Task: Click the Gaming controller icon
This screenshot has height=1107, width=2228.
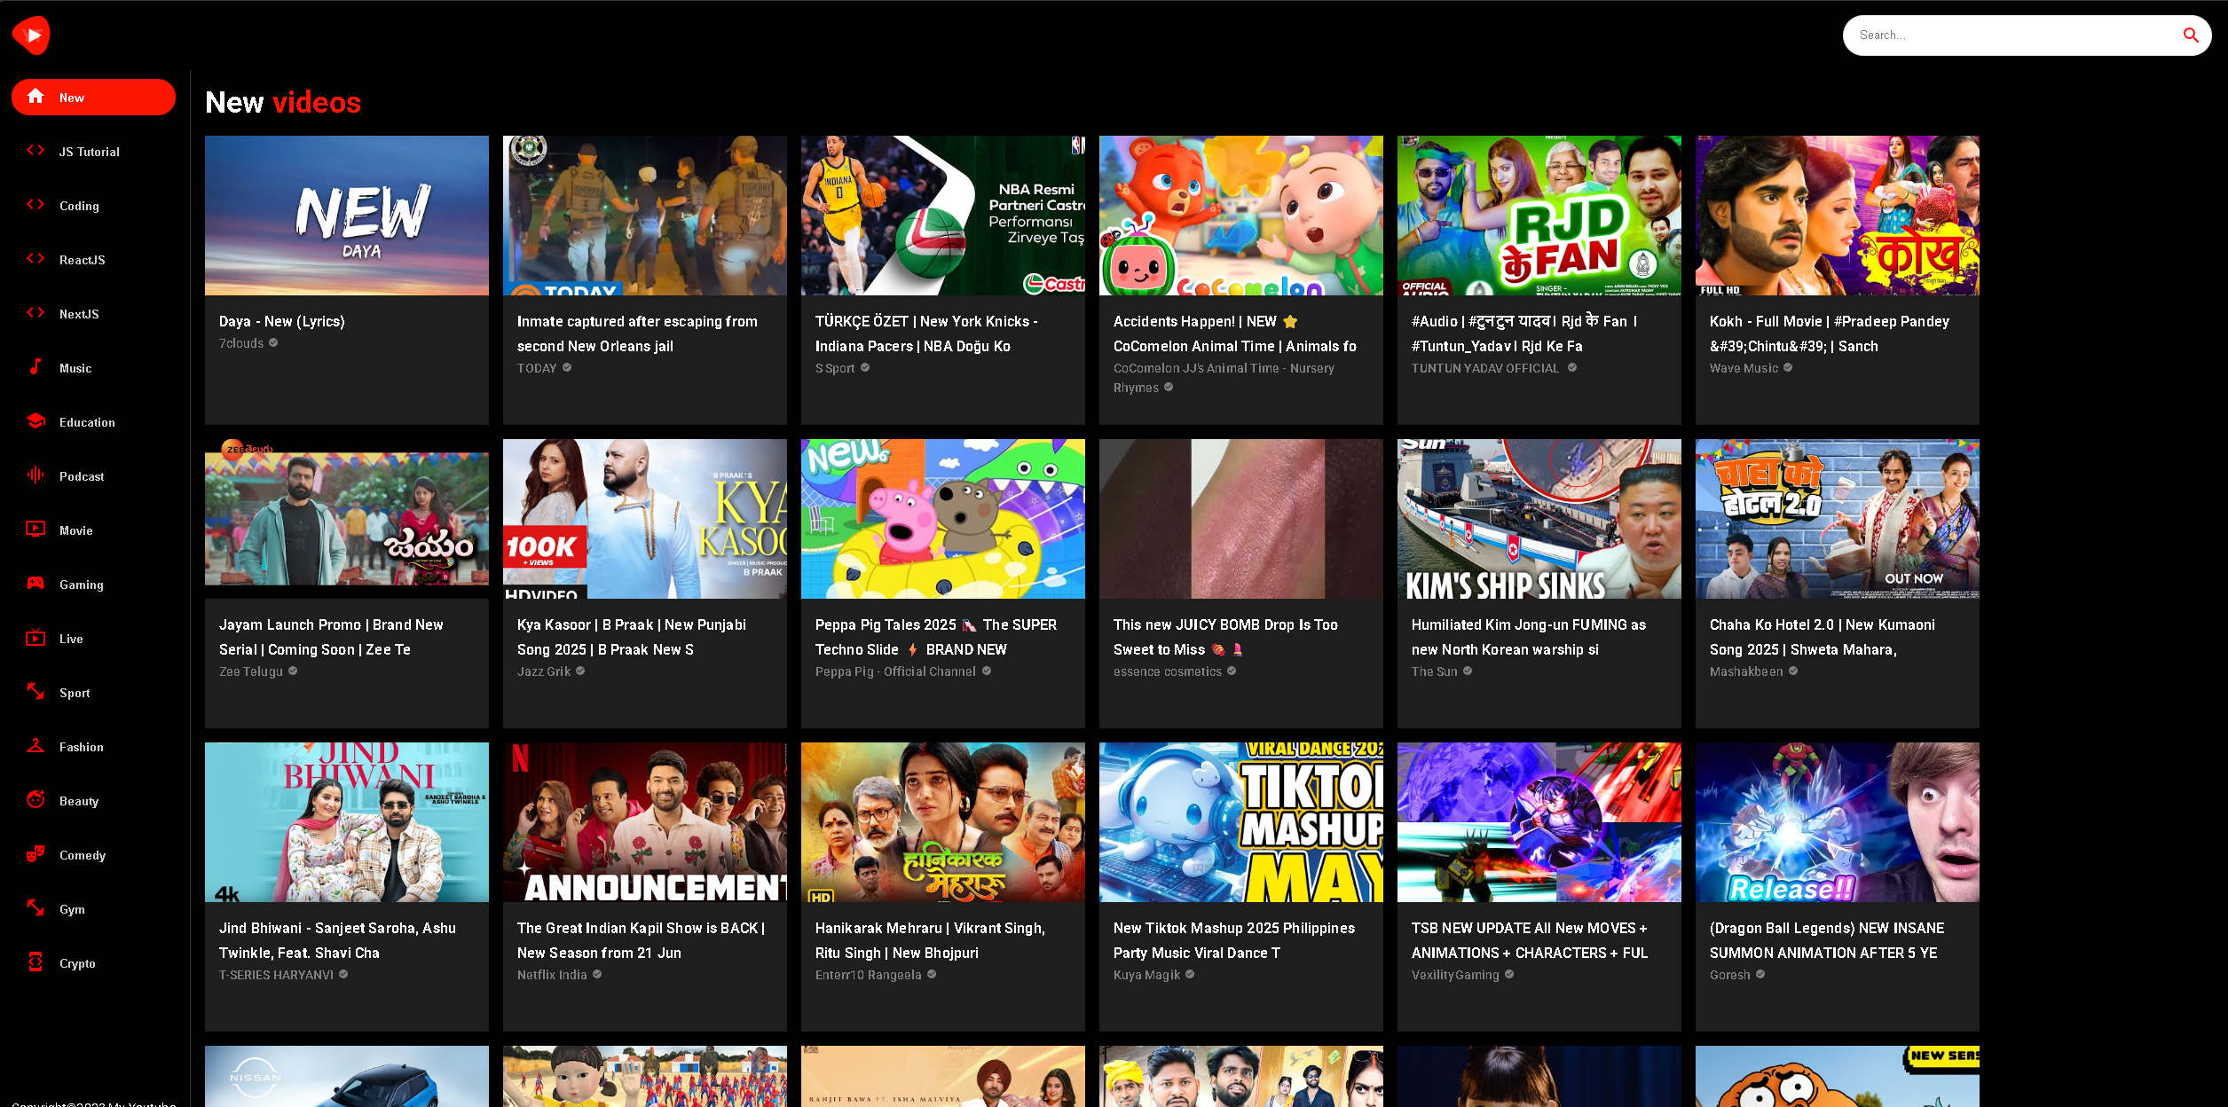Action: pyautogui.click(x=35, y=584)
